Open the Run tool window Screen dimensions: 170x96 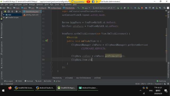[x=57, y=81]
